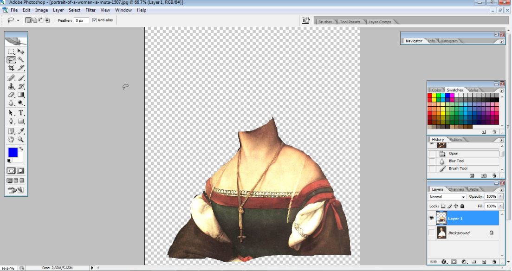
Task: Open the History panel flyout menu
Action: [x=501, y=140]
